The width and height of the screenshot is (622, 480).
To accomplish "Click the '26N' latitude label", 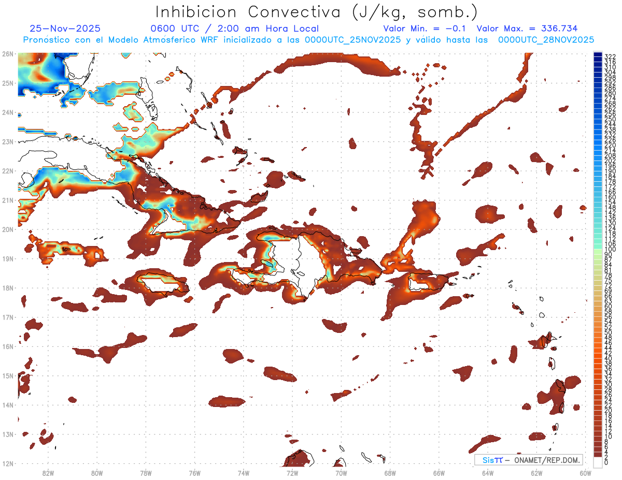I will 8,53.
